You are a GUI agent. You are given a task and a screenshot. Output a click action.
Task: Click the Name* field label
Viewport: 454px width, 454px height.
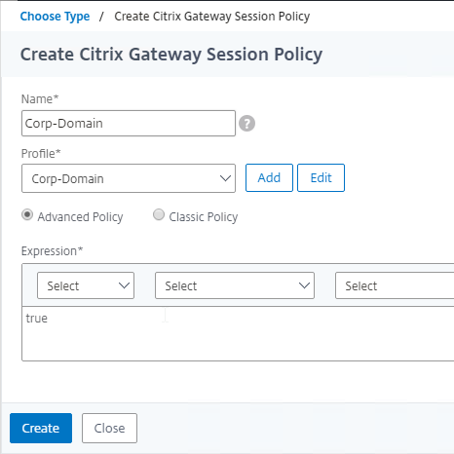(x=40, y=98)
